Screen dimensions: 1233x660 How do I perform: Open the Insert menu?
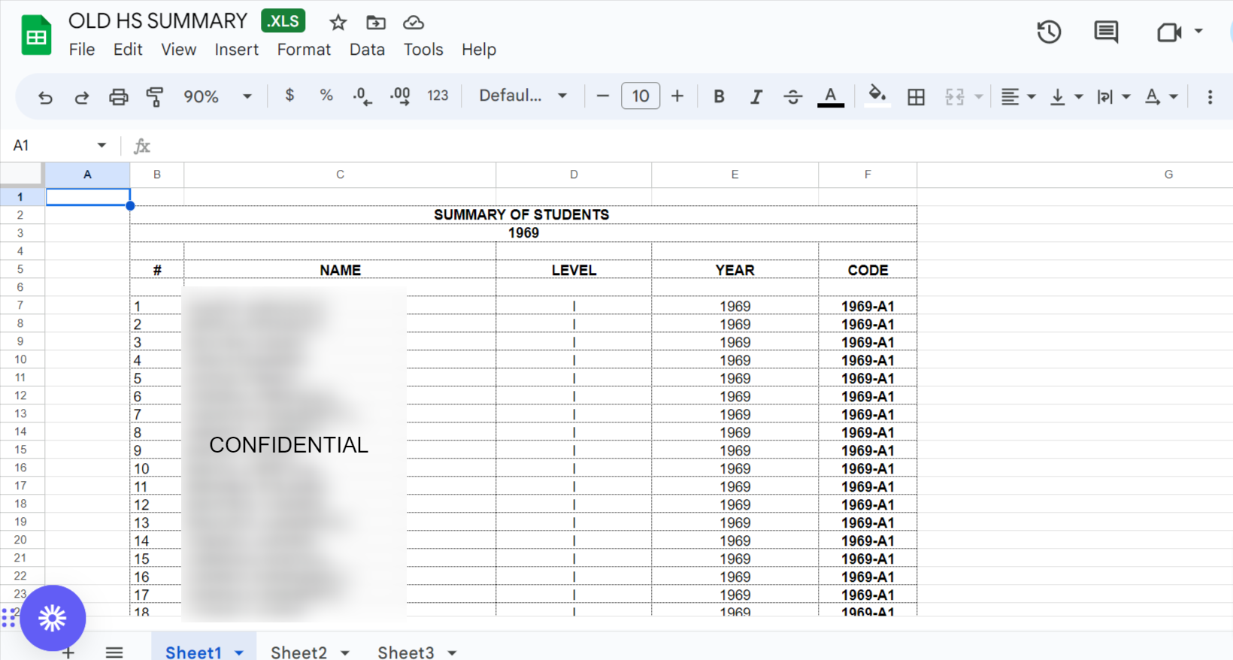click(x=236, y=50)
